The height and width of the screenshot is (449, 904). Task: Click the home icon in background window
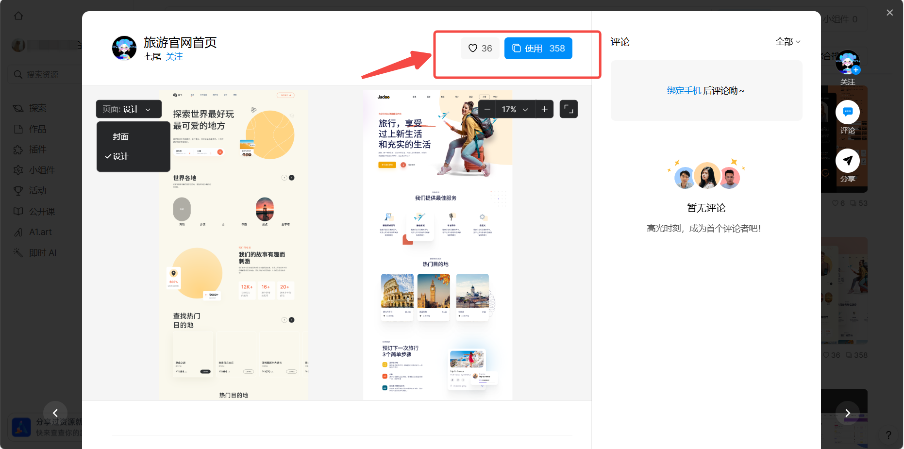[x=18, y=16]
